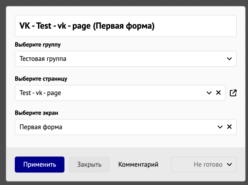Select the 'Тестовая группа' group combo box
The image size is (248, 185).
click(x=125, y=59)
